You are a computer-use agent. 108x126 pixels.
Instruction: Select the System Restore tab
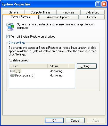(x=21, y=17)
